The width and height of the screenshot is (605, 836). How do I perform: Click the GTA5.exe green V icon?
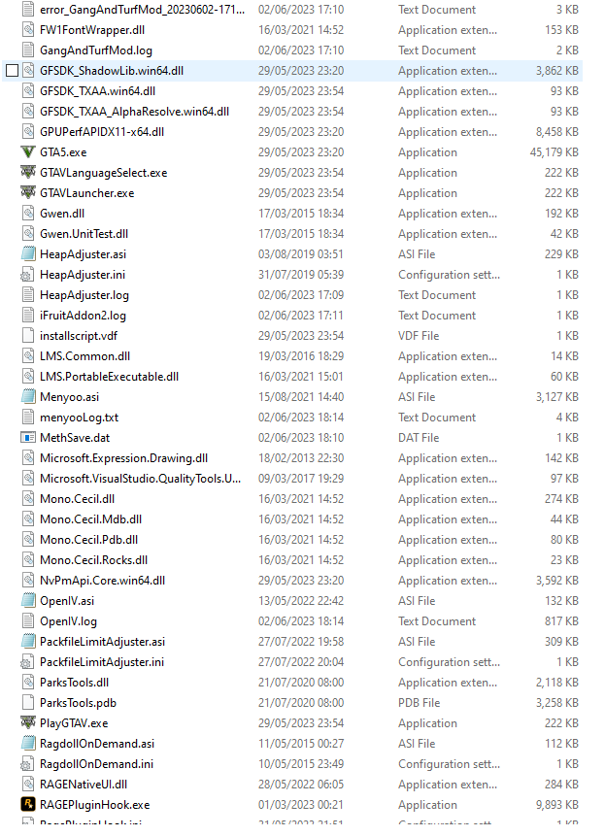pos(28,152)
